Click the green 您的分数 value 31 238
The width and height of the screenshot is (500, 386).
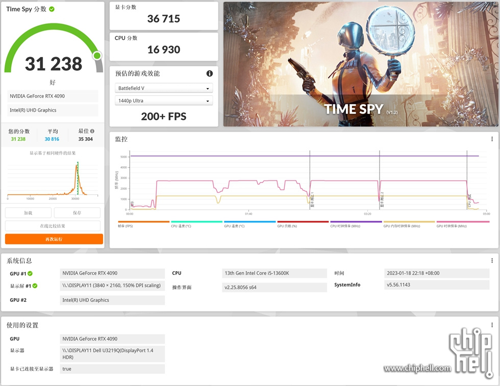pyautogui.click(x=18, y=139)
